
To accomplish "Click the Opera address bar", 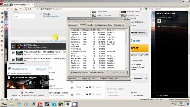I will [x=87, y=9].
